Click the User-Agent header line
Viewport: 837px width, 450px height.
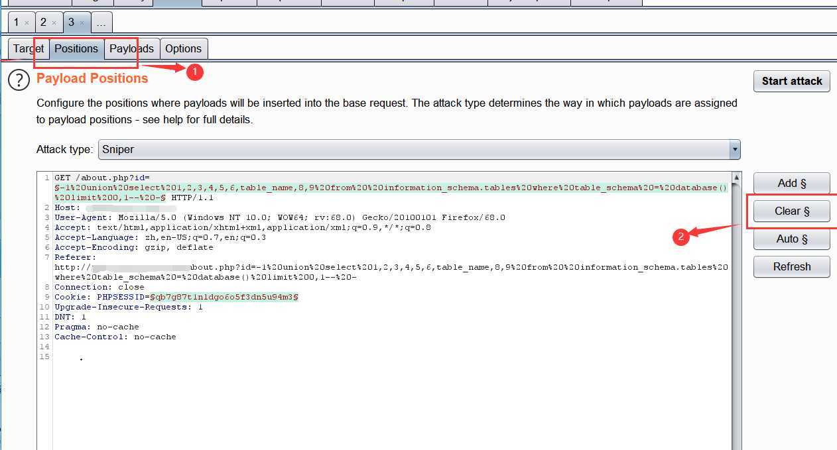[280, 217]
